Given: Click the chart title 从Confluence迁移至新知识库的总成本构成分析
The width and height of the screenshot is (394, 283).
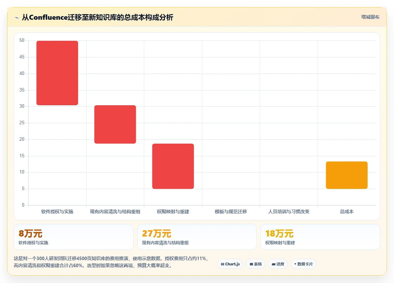Looking at the screenshot, I should pos(97,17).
